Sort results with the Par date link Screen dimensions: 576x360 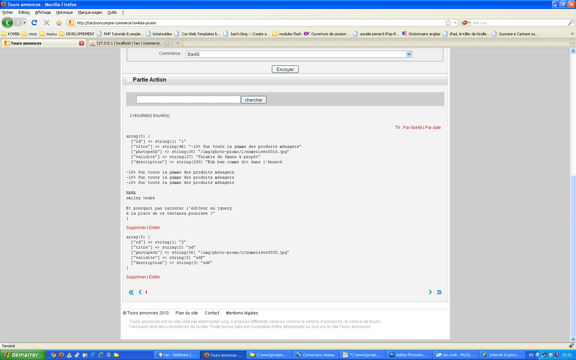point(433,128)
